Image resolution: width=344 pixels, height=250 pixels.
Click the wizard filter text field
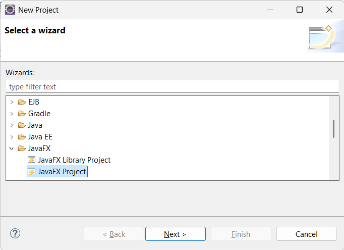click(x=171, y=87)
